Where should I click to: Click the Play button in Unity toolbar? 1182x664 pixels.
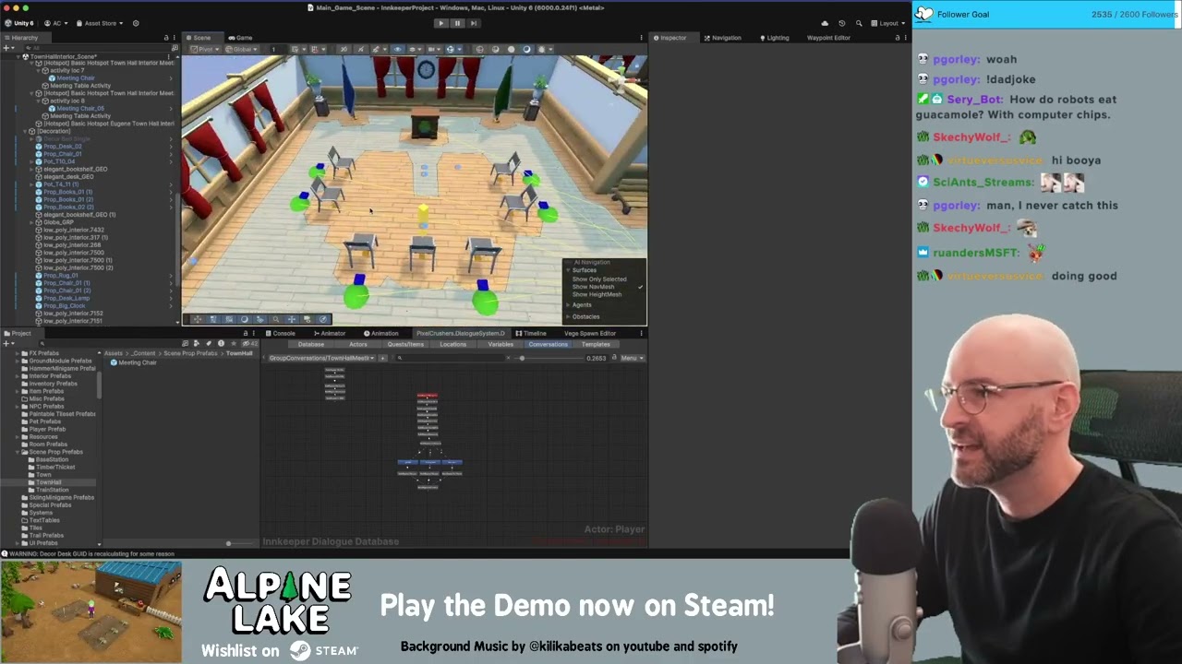coord(440,23)
